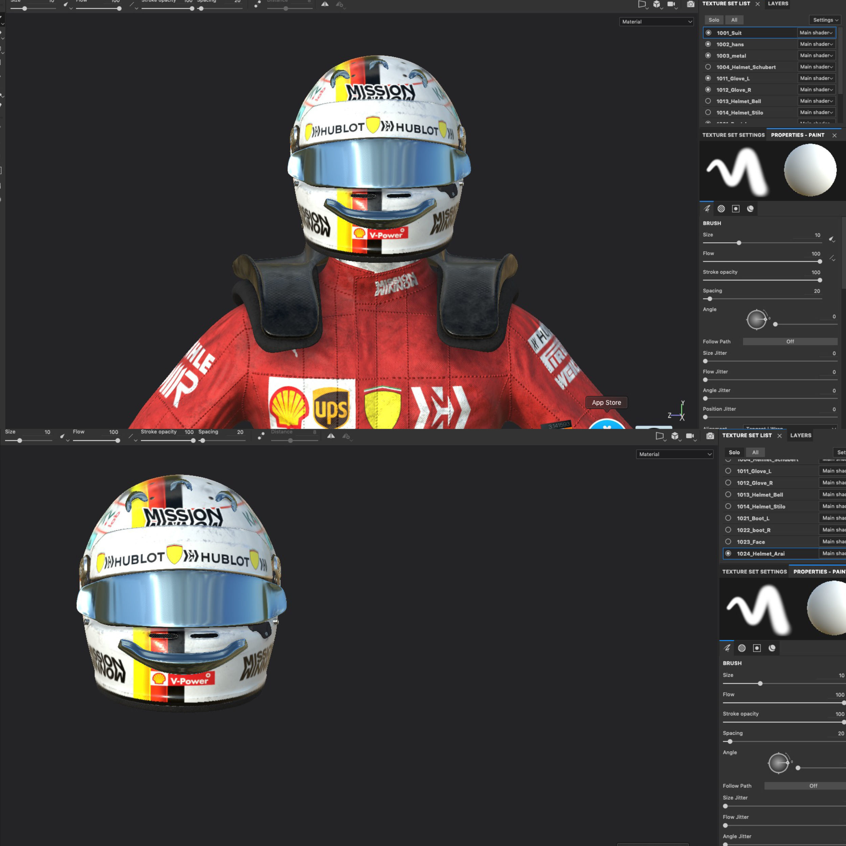The height and width of the screenshot is (846, 846).
Task: Open the Main shader dropdown for 1001_Suit
Action: [x=816, y=33]
